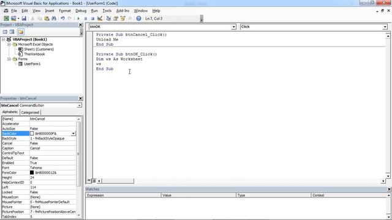Click the Cut scissors icon

[32, 18]
